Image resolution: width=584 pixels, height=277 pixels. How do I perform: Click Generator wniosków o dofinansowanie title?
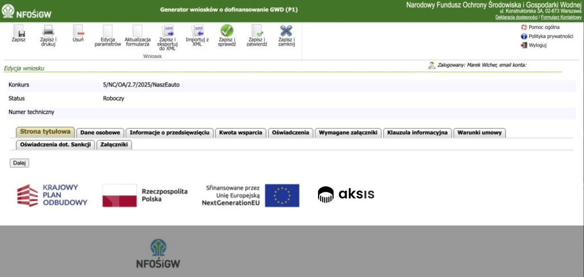pyautogui.click(x=229, y=9)
